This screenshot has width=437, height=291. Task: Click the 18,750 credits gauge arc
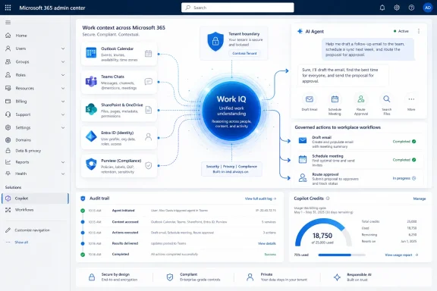pyautogui.click(x=323, y=231)
